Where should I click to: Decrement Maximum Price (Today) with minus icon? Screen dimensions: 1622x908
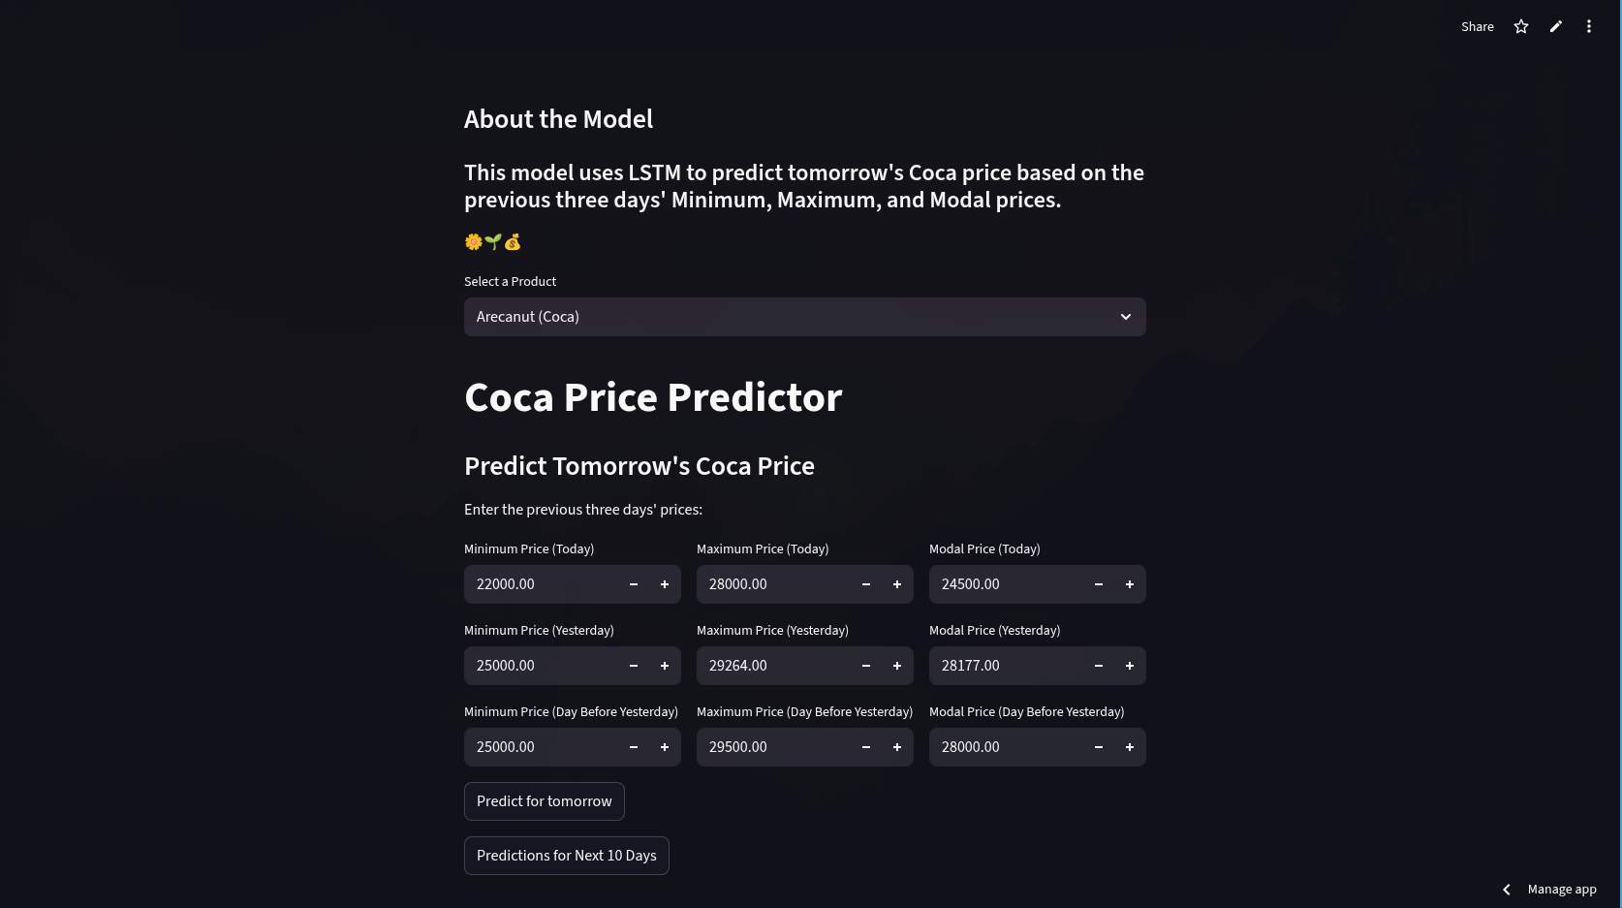[865, 584]
